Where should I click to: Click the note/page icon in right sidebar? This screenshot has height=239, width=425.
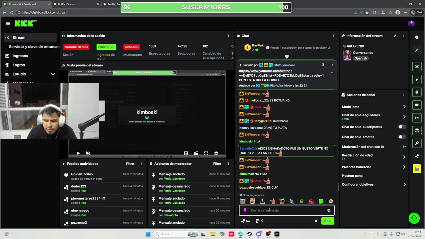pos(417,92)
